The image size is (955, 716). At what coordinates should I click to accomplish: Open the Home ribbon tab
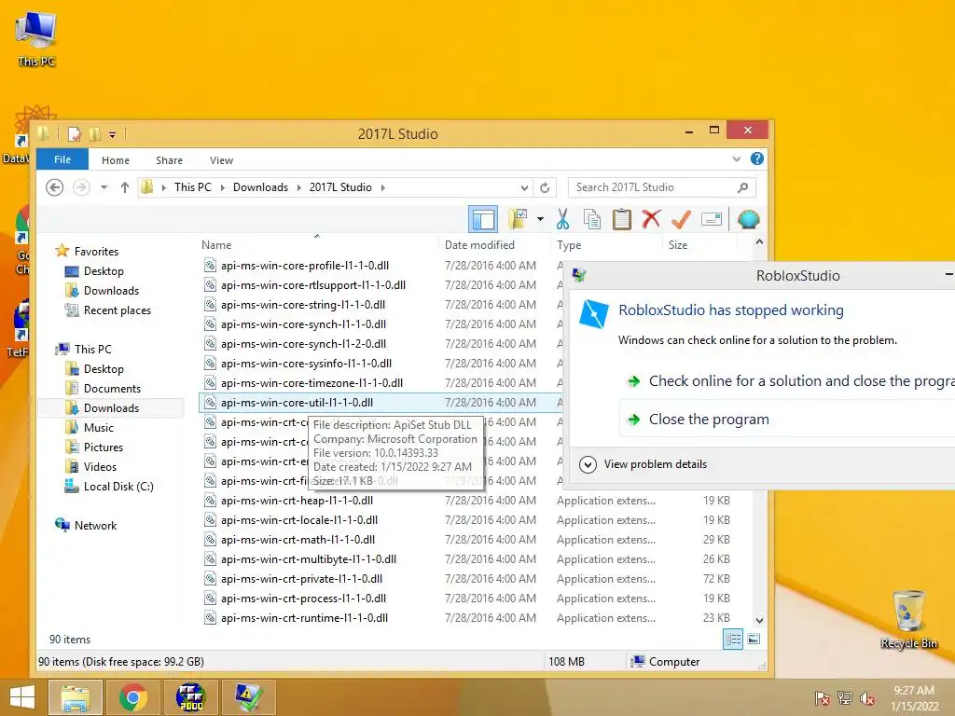pos(116,160)
